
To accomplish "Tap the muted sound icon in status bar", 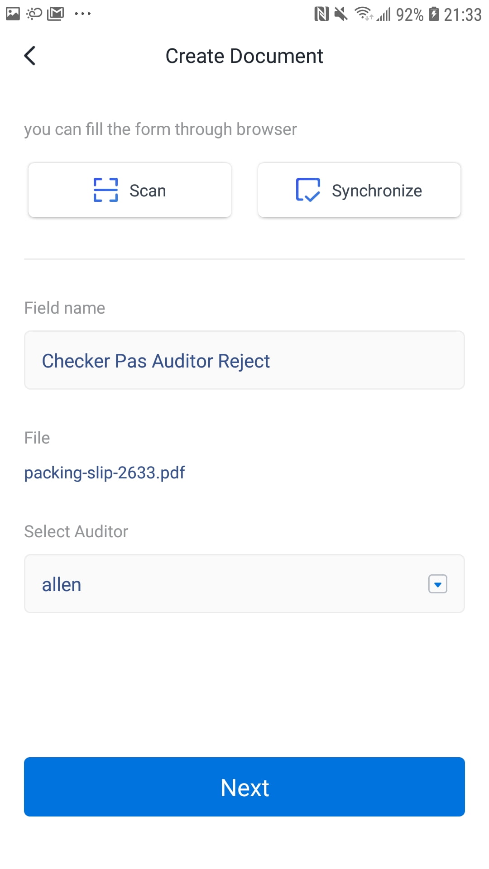I will pyautogui.click(x=341, y=14).
